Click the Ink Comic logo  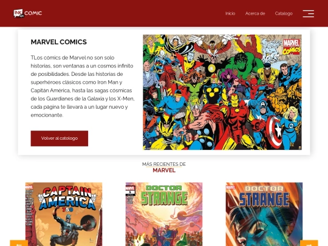(28, 13)
